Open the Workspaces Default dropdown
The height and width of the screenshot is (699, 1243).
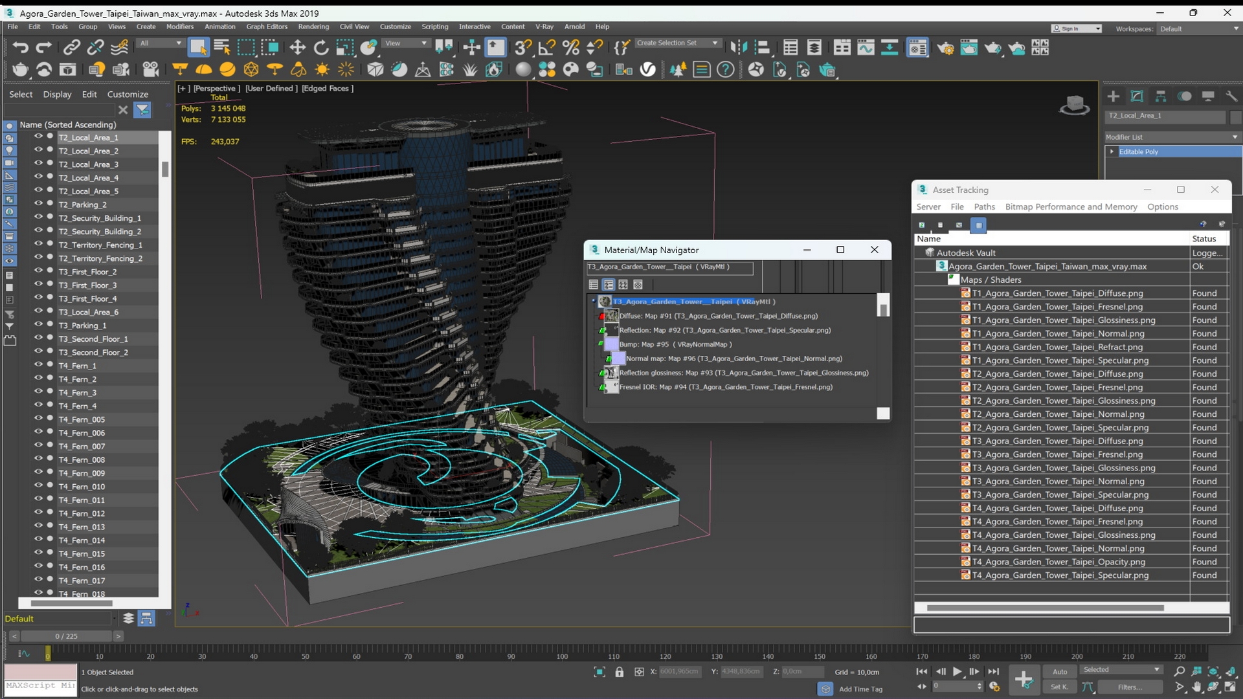pyautogui.click(x=1198, y=29)
